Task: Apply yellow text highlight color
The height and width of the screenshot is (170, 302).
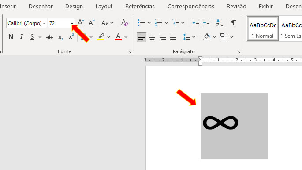Action: 101,36
